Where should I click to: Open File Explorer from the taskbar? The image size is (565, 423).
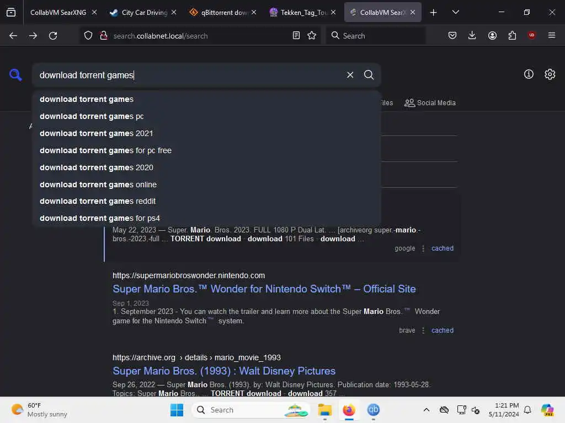[x=324, y=410]
